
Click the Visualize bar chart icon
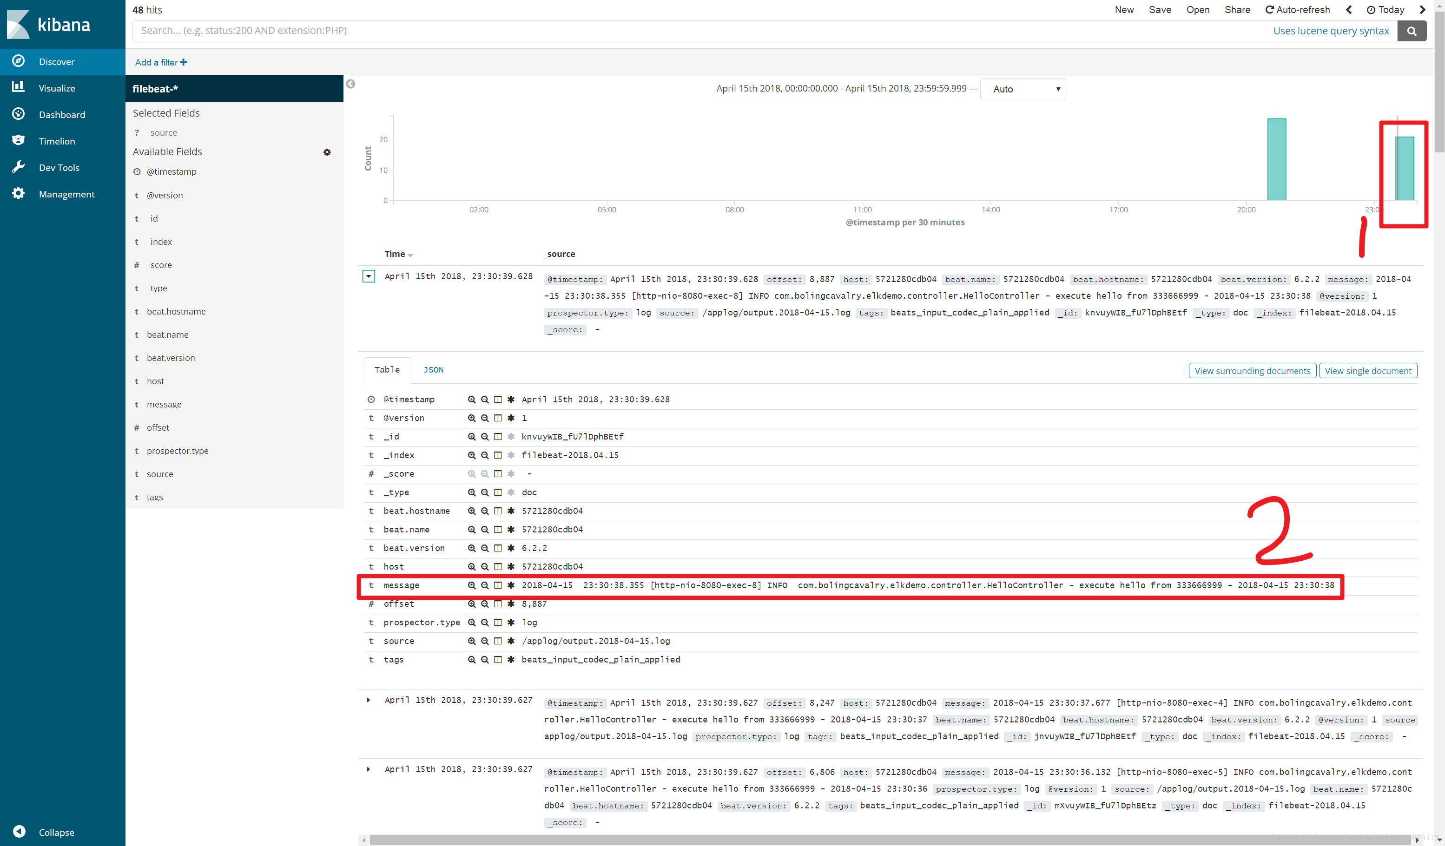(x=18, y=86)
